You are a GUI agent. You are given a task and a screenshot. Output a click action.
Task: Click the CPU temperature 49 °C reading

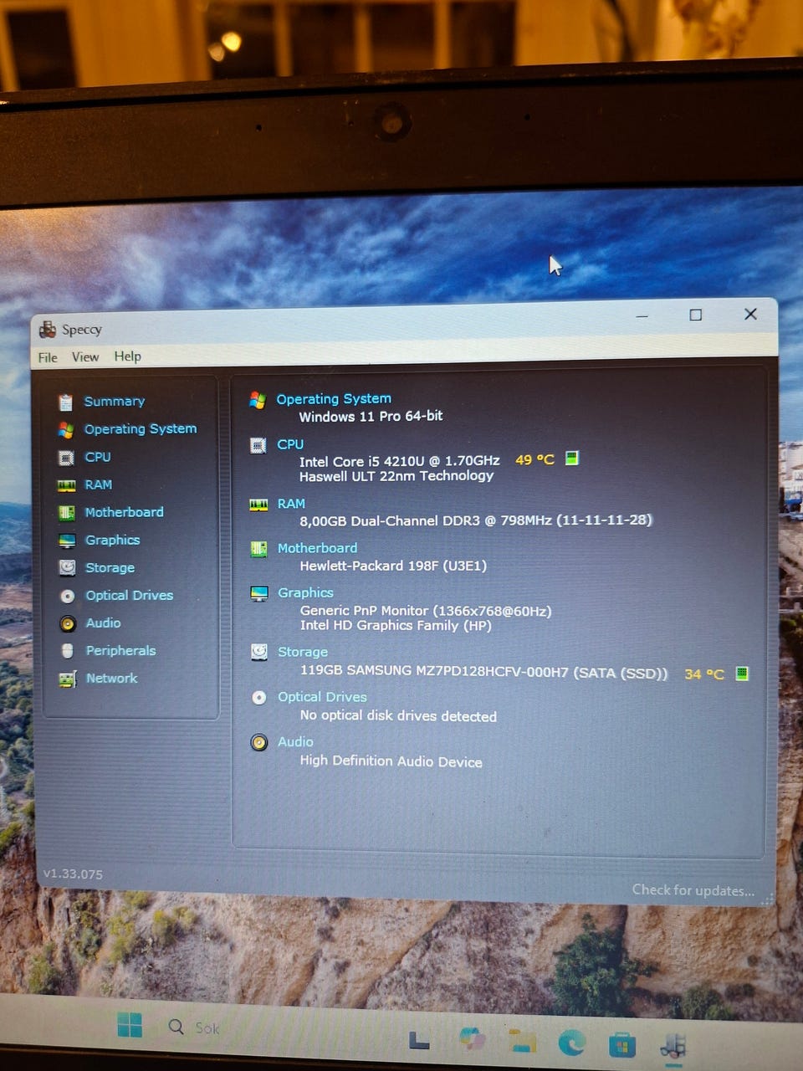(534, 459)
